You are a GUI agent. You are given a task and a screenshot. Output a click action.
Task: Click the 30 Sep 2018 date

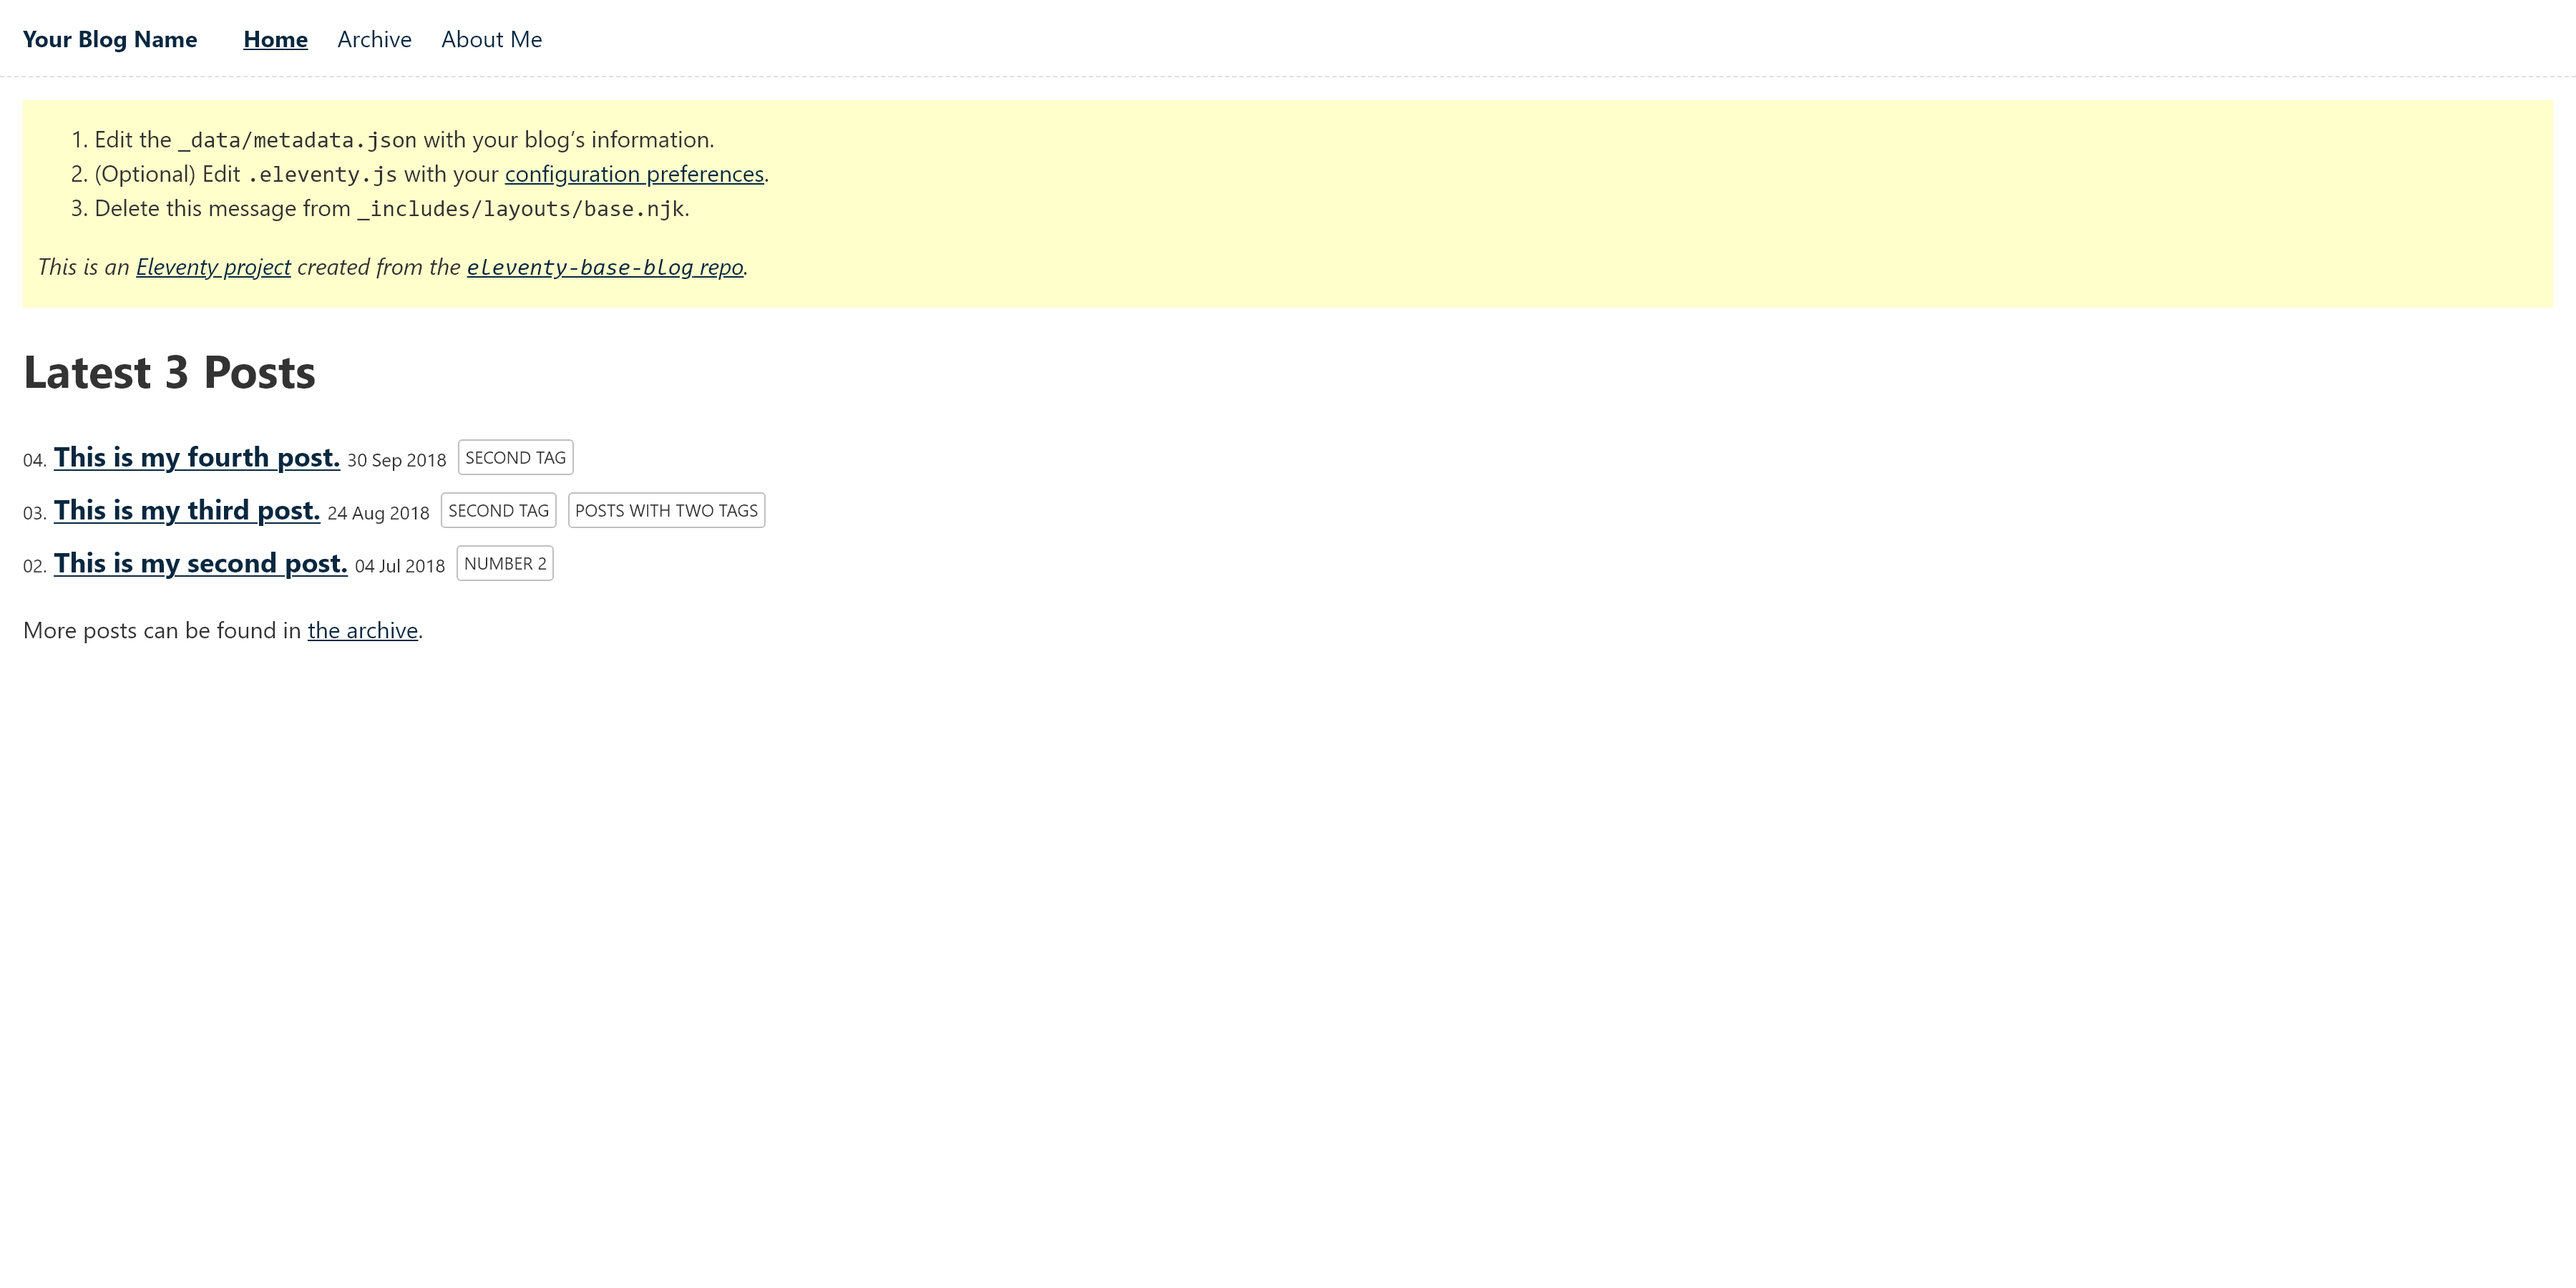(397, 460)
